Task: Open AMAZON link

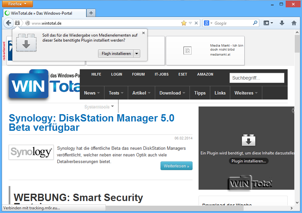Action: 205,74
